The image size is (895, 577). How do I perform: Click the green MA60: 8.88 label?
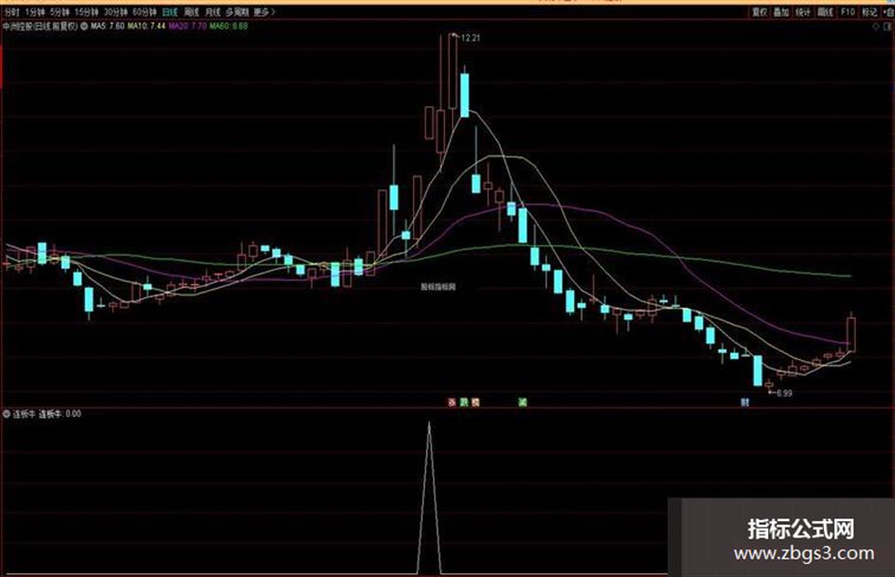pos(229,27)
